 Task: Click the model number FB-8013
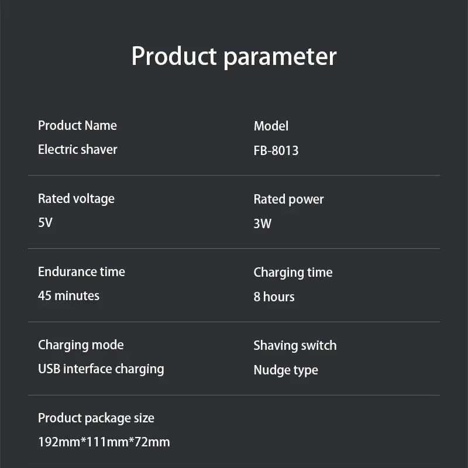(276, 150)
